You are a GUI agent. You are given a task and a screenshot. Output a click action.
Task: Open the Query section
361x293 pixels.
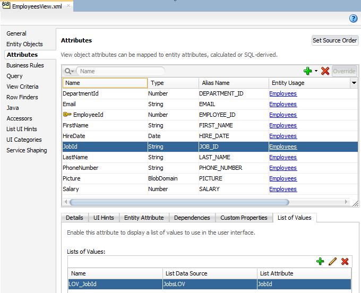coord(14,76)
